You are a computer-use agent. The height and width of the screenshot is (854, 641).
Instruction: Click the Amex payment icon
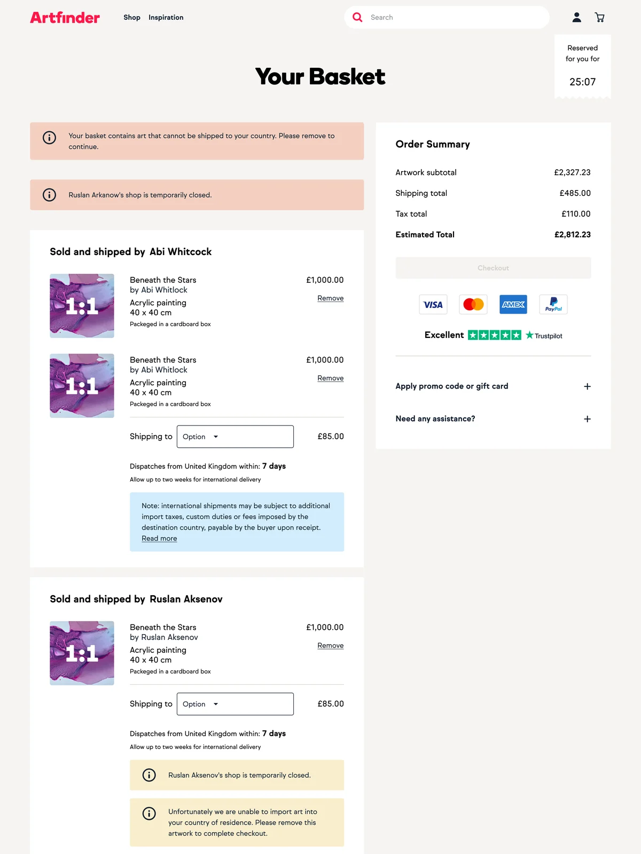pos(513,304)
